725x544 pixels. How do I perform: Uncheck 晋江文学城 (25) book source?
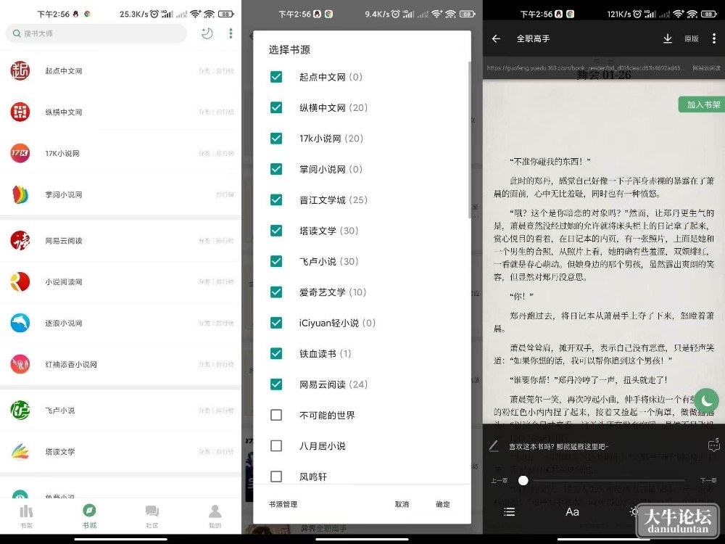(x=276, y=200)
